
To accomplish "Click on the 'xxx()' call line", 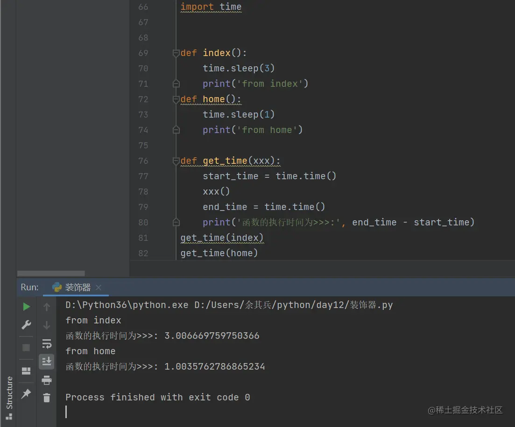I will (216, 191).
